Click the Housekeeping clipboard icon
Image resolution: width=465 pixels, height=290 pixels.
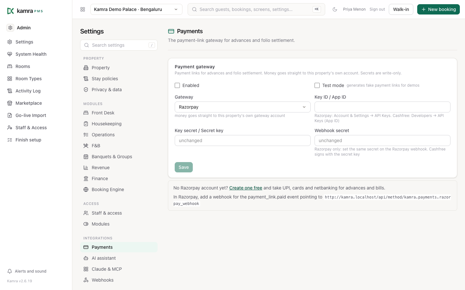pyautogui.click(x=86, y=124)
